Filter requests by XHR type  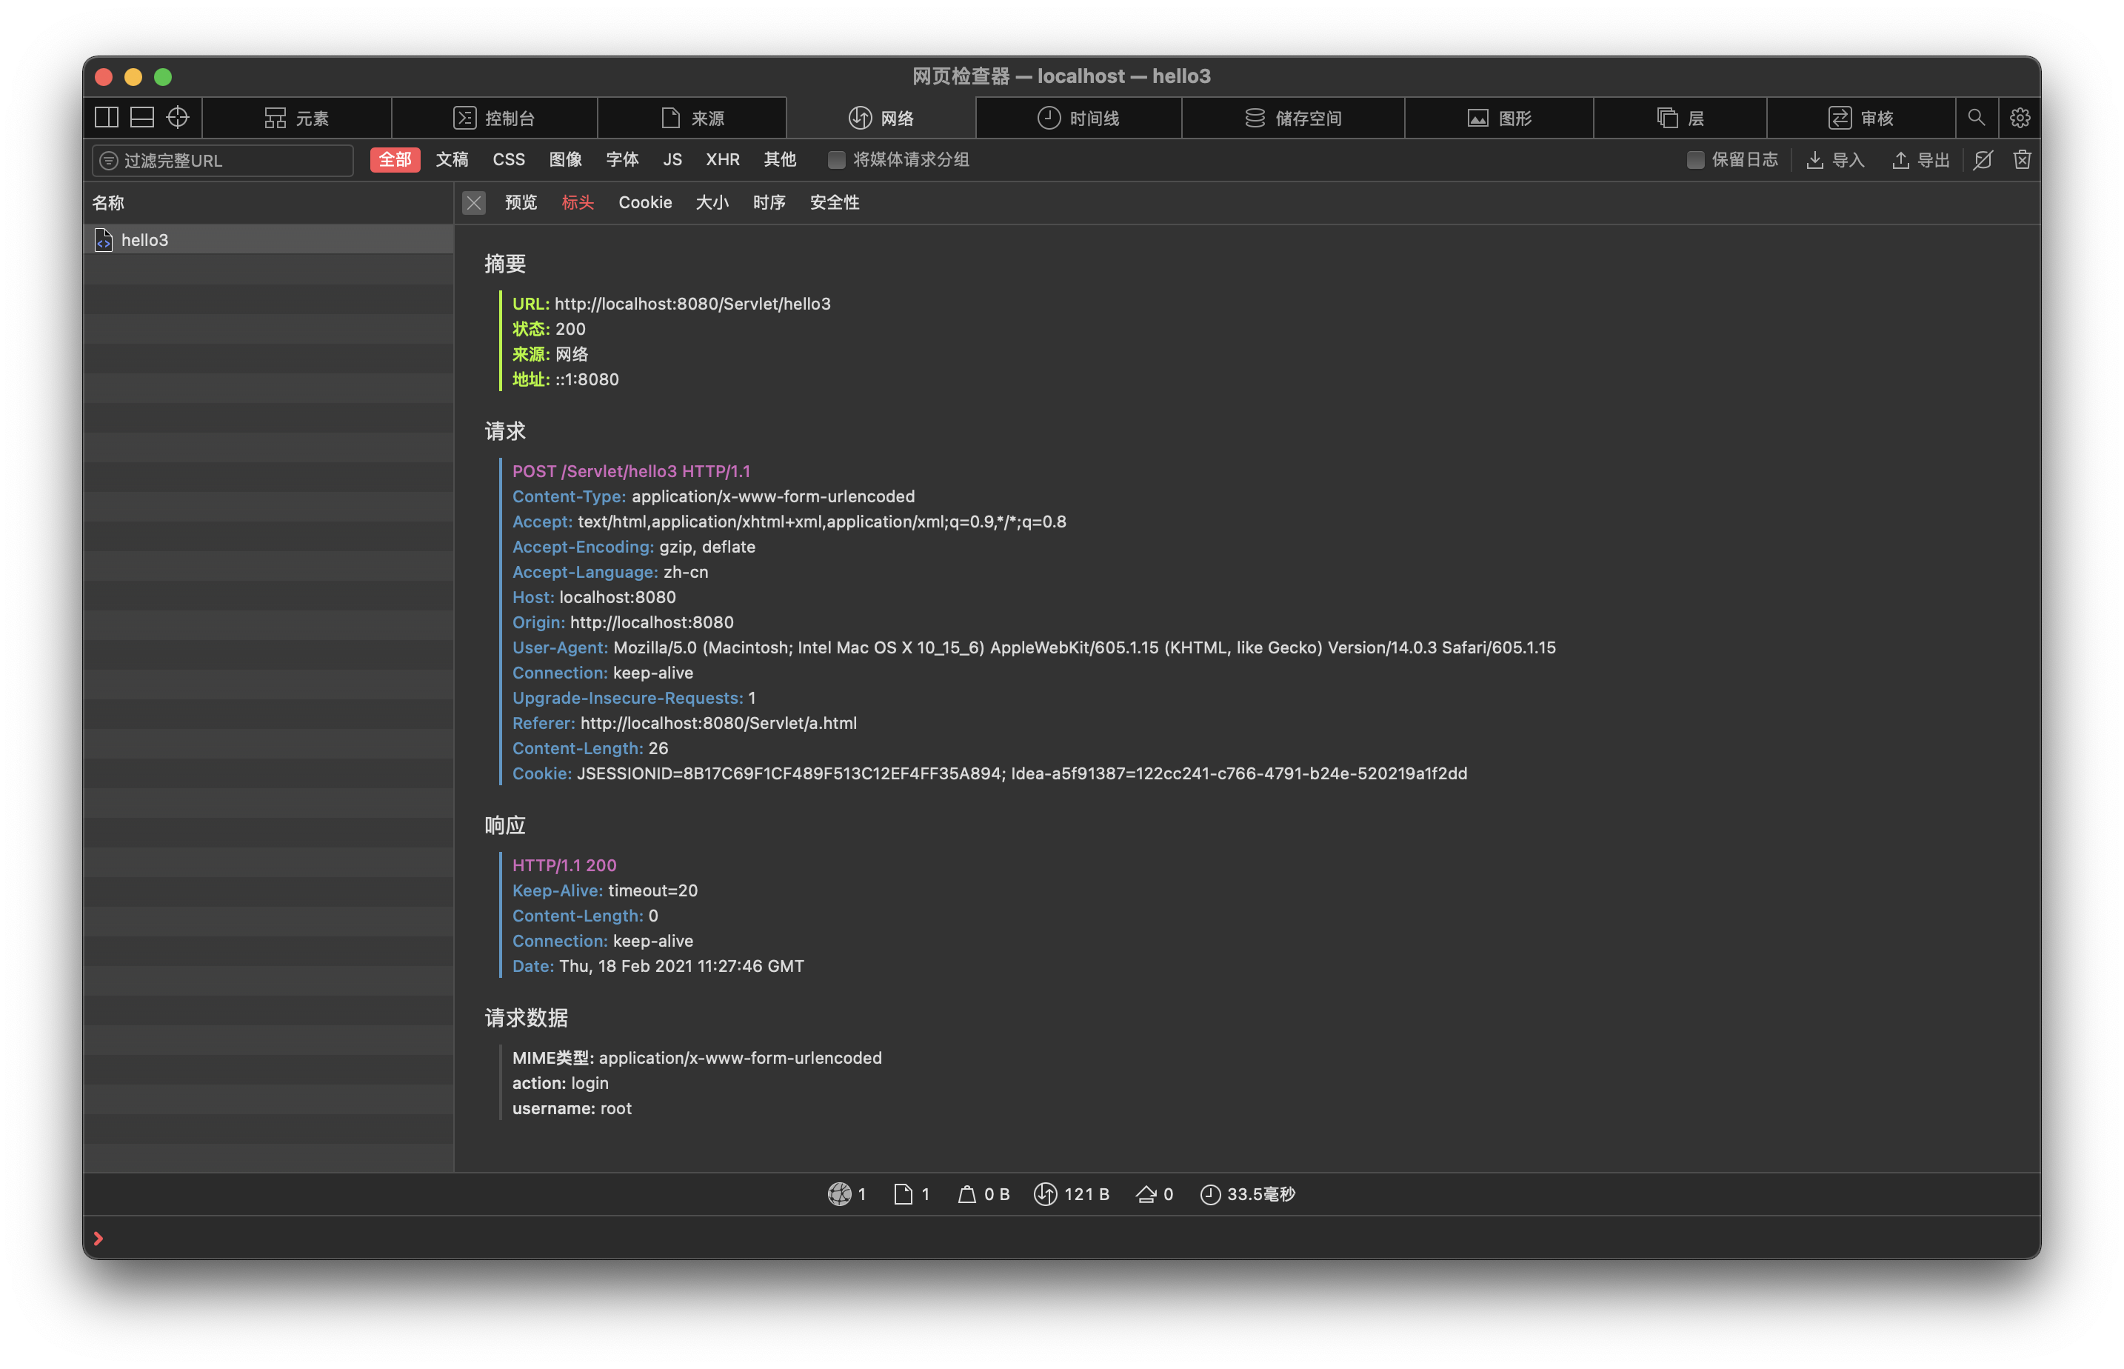pyautogui.click(x=721, y=160)
